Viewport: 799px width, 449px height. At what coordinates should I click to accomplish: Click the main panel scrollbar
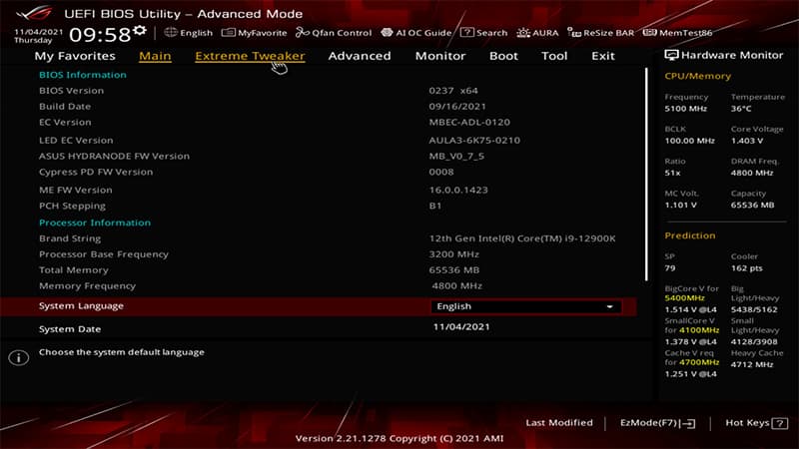pyautogui.click(x=646, y=174)
